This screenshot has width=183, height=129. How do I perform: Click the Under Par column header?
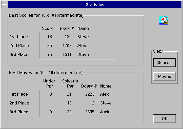click(49, 83)
